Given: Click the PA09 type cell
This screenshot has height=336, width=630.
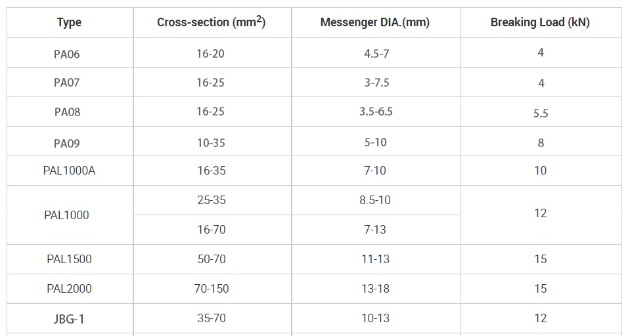Looking at the screenshot, I should click(x=70, y=141).
